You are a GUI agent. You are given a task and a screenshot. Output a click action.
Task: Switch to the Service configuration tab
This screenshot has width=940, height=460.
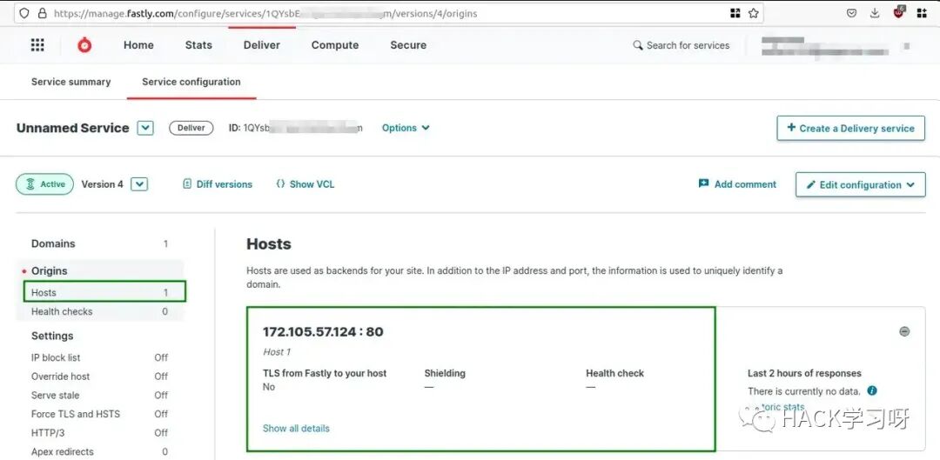pyautogui.click(x=191, y=82)
